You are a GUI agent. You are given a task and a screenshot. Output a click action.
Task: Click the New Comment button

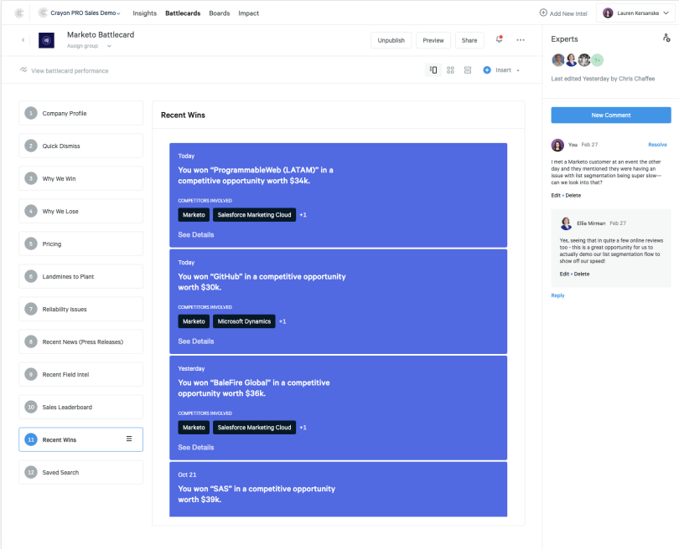click(x=611, y=115)
